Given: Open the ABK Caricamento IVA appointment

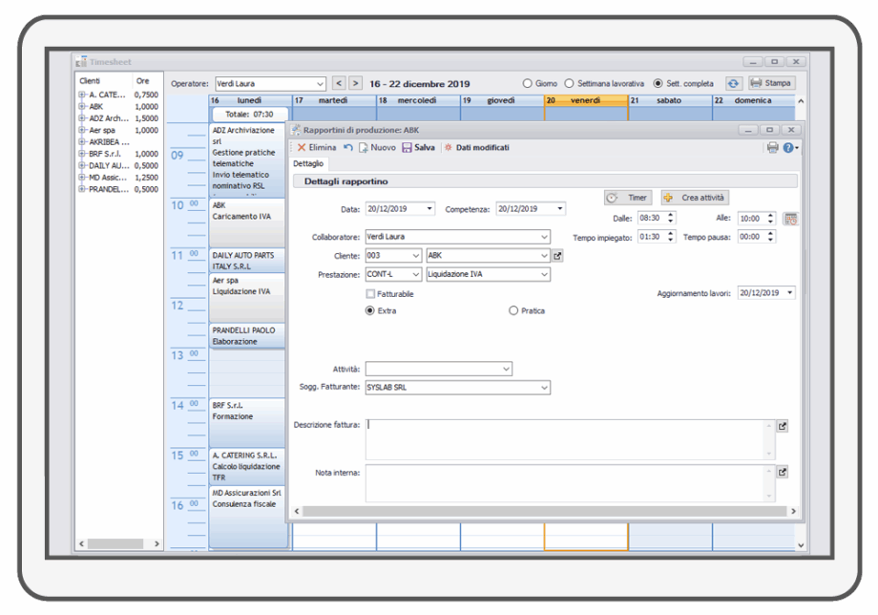Looking at the screenshot, I should (x=247, y=223).
